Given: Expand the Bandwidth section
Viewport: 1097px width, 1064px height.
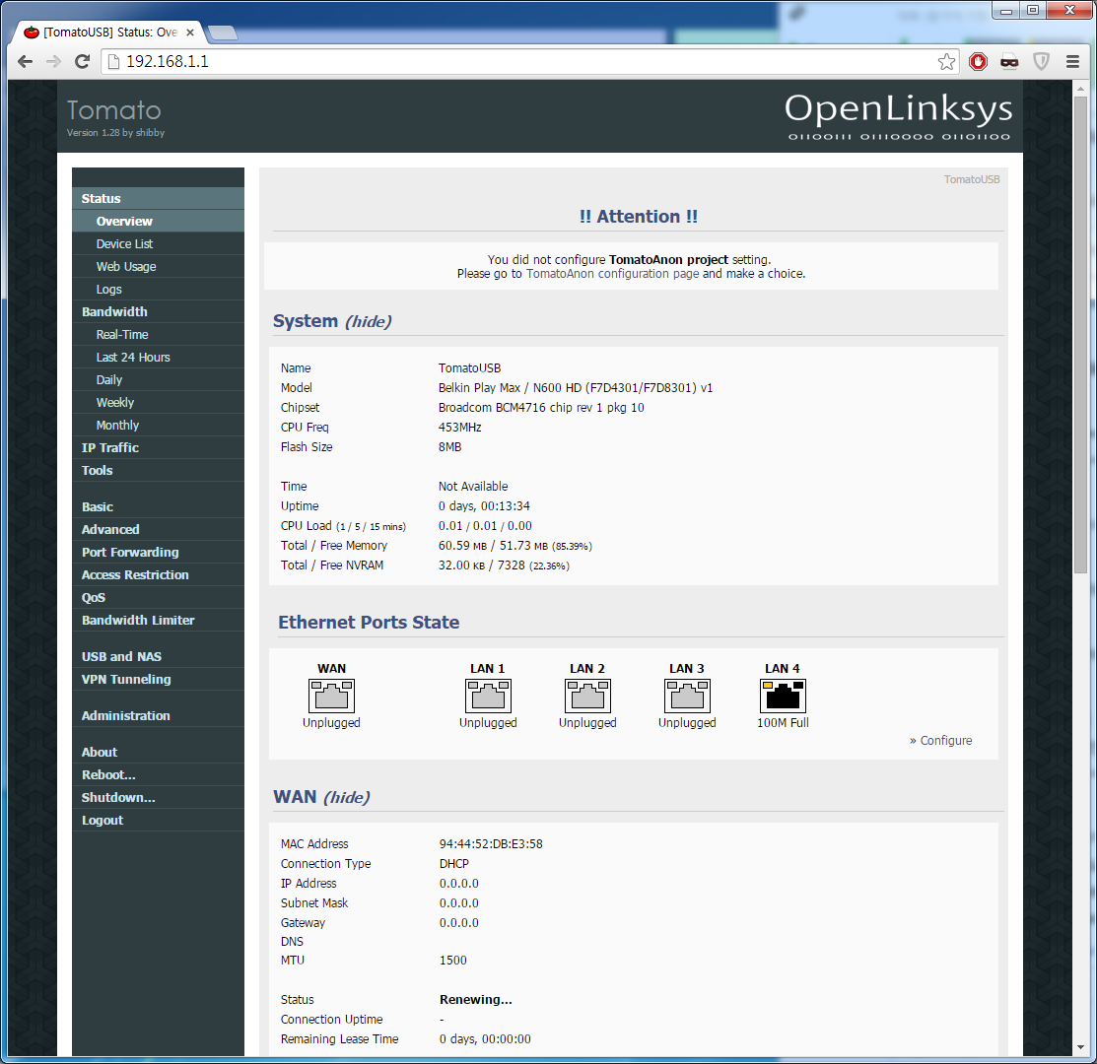Looking at the screenshot, I should (158, 311).
